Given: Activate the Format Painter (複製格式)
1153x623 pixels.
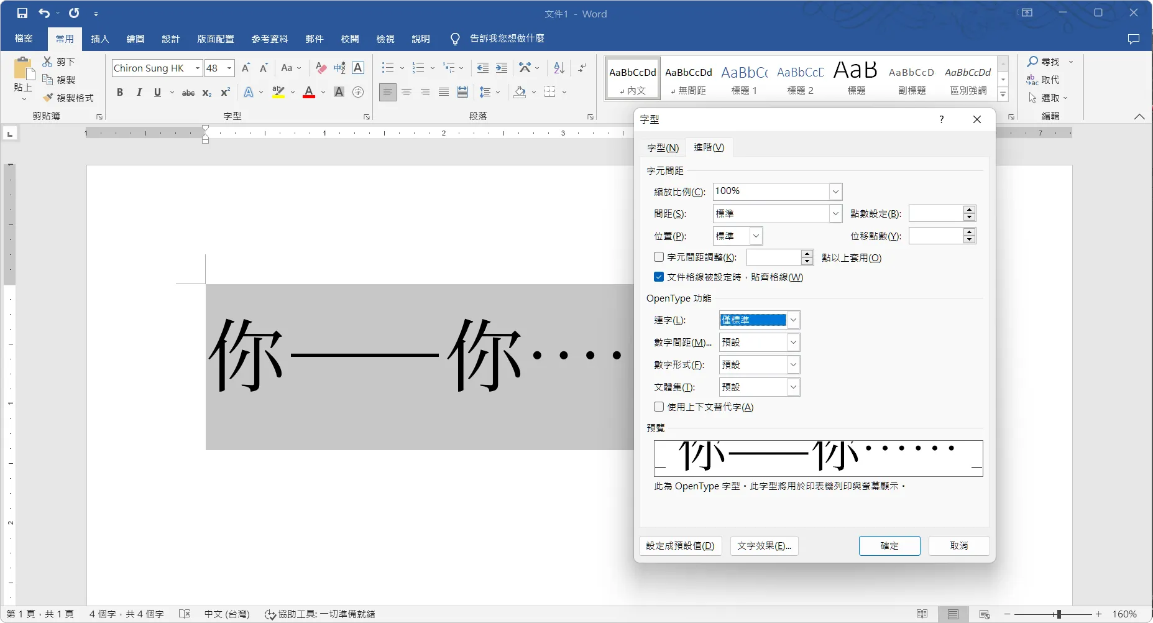Looking at the screenshot, I should coord(68,98).
